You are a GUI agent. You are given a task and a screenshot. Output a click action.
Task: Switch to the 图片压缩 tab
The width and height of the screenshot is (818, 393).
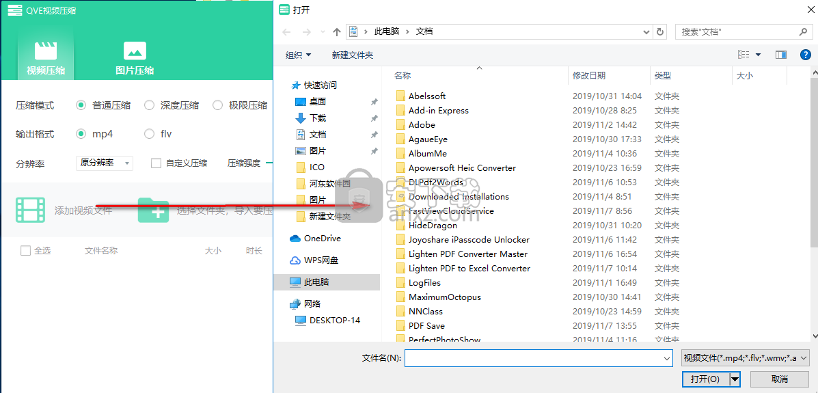pyautogui.click(x=135, y=58)
